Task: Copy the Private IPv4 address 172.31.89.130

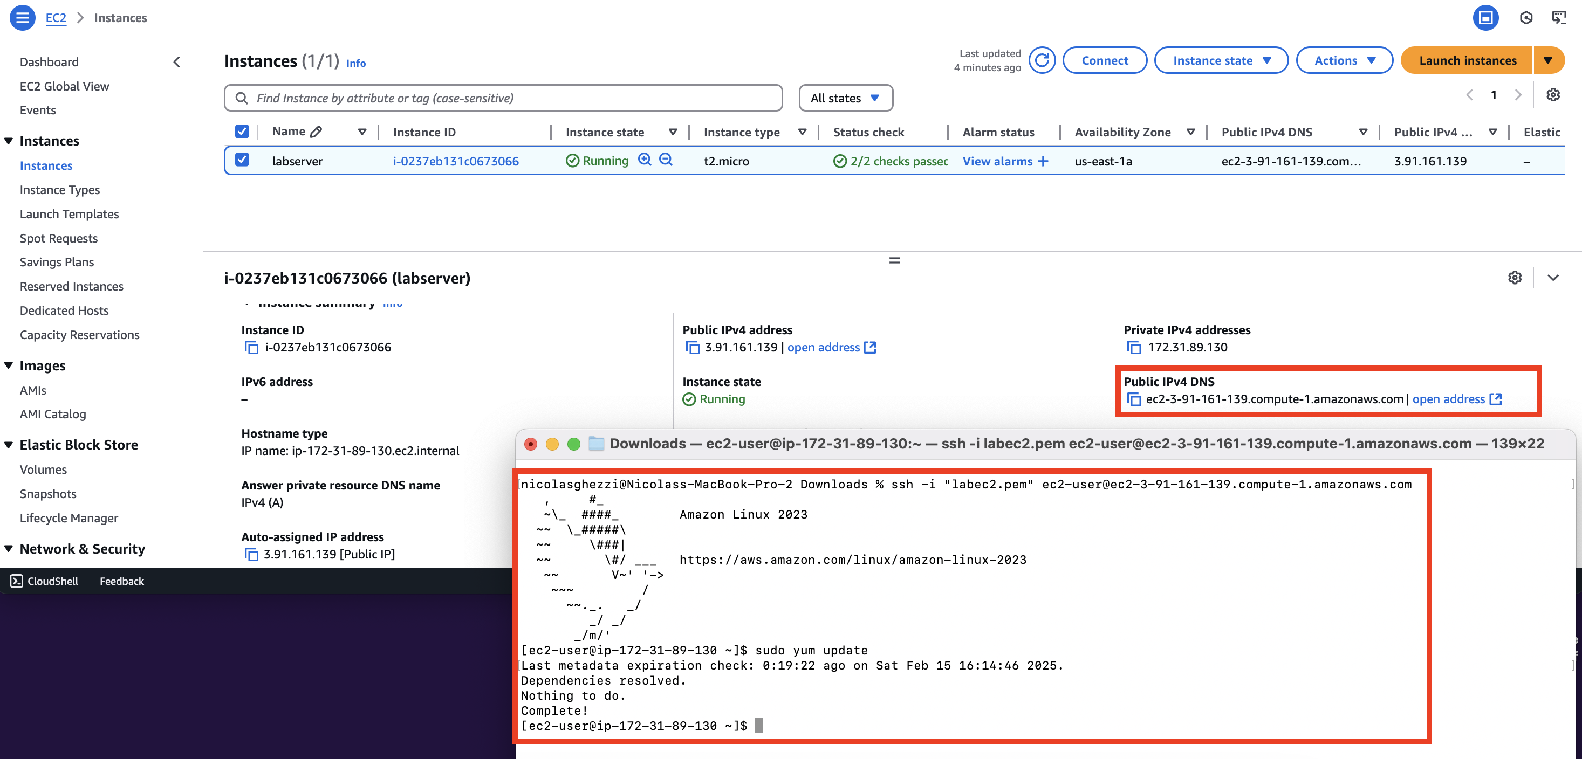Action: [1134, 347]
